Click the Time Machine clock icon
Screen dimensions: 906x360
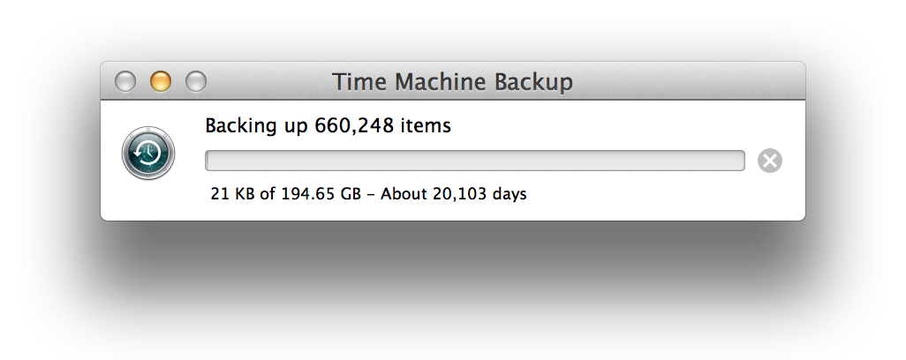[x=148, y=153]
